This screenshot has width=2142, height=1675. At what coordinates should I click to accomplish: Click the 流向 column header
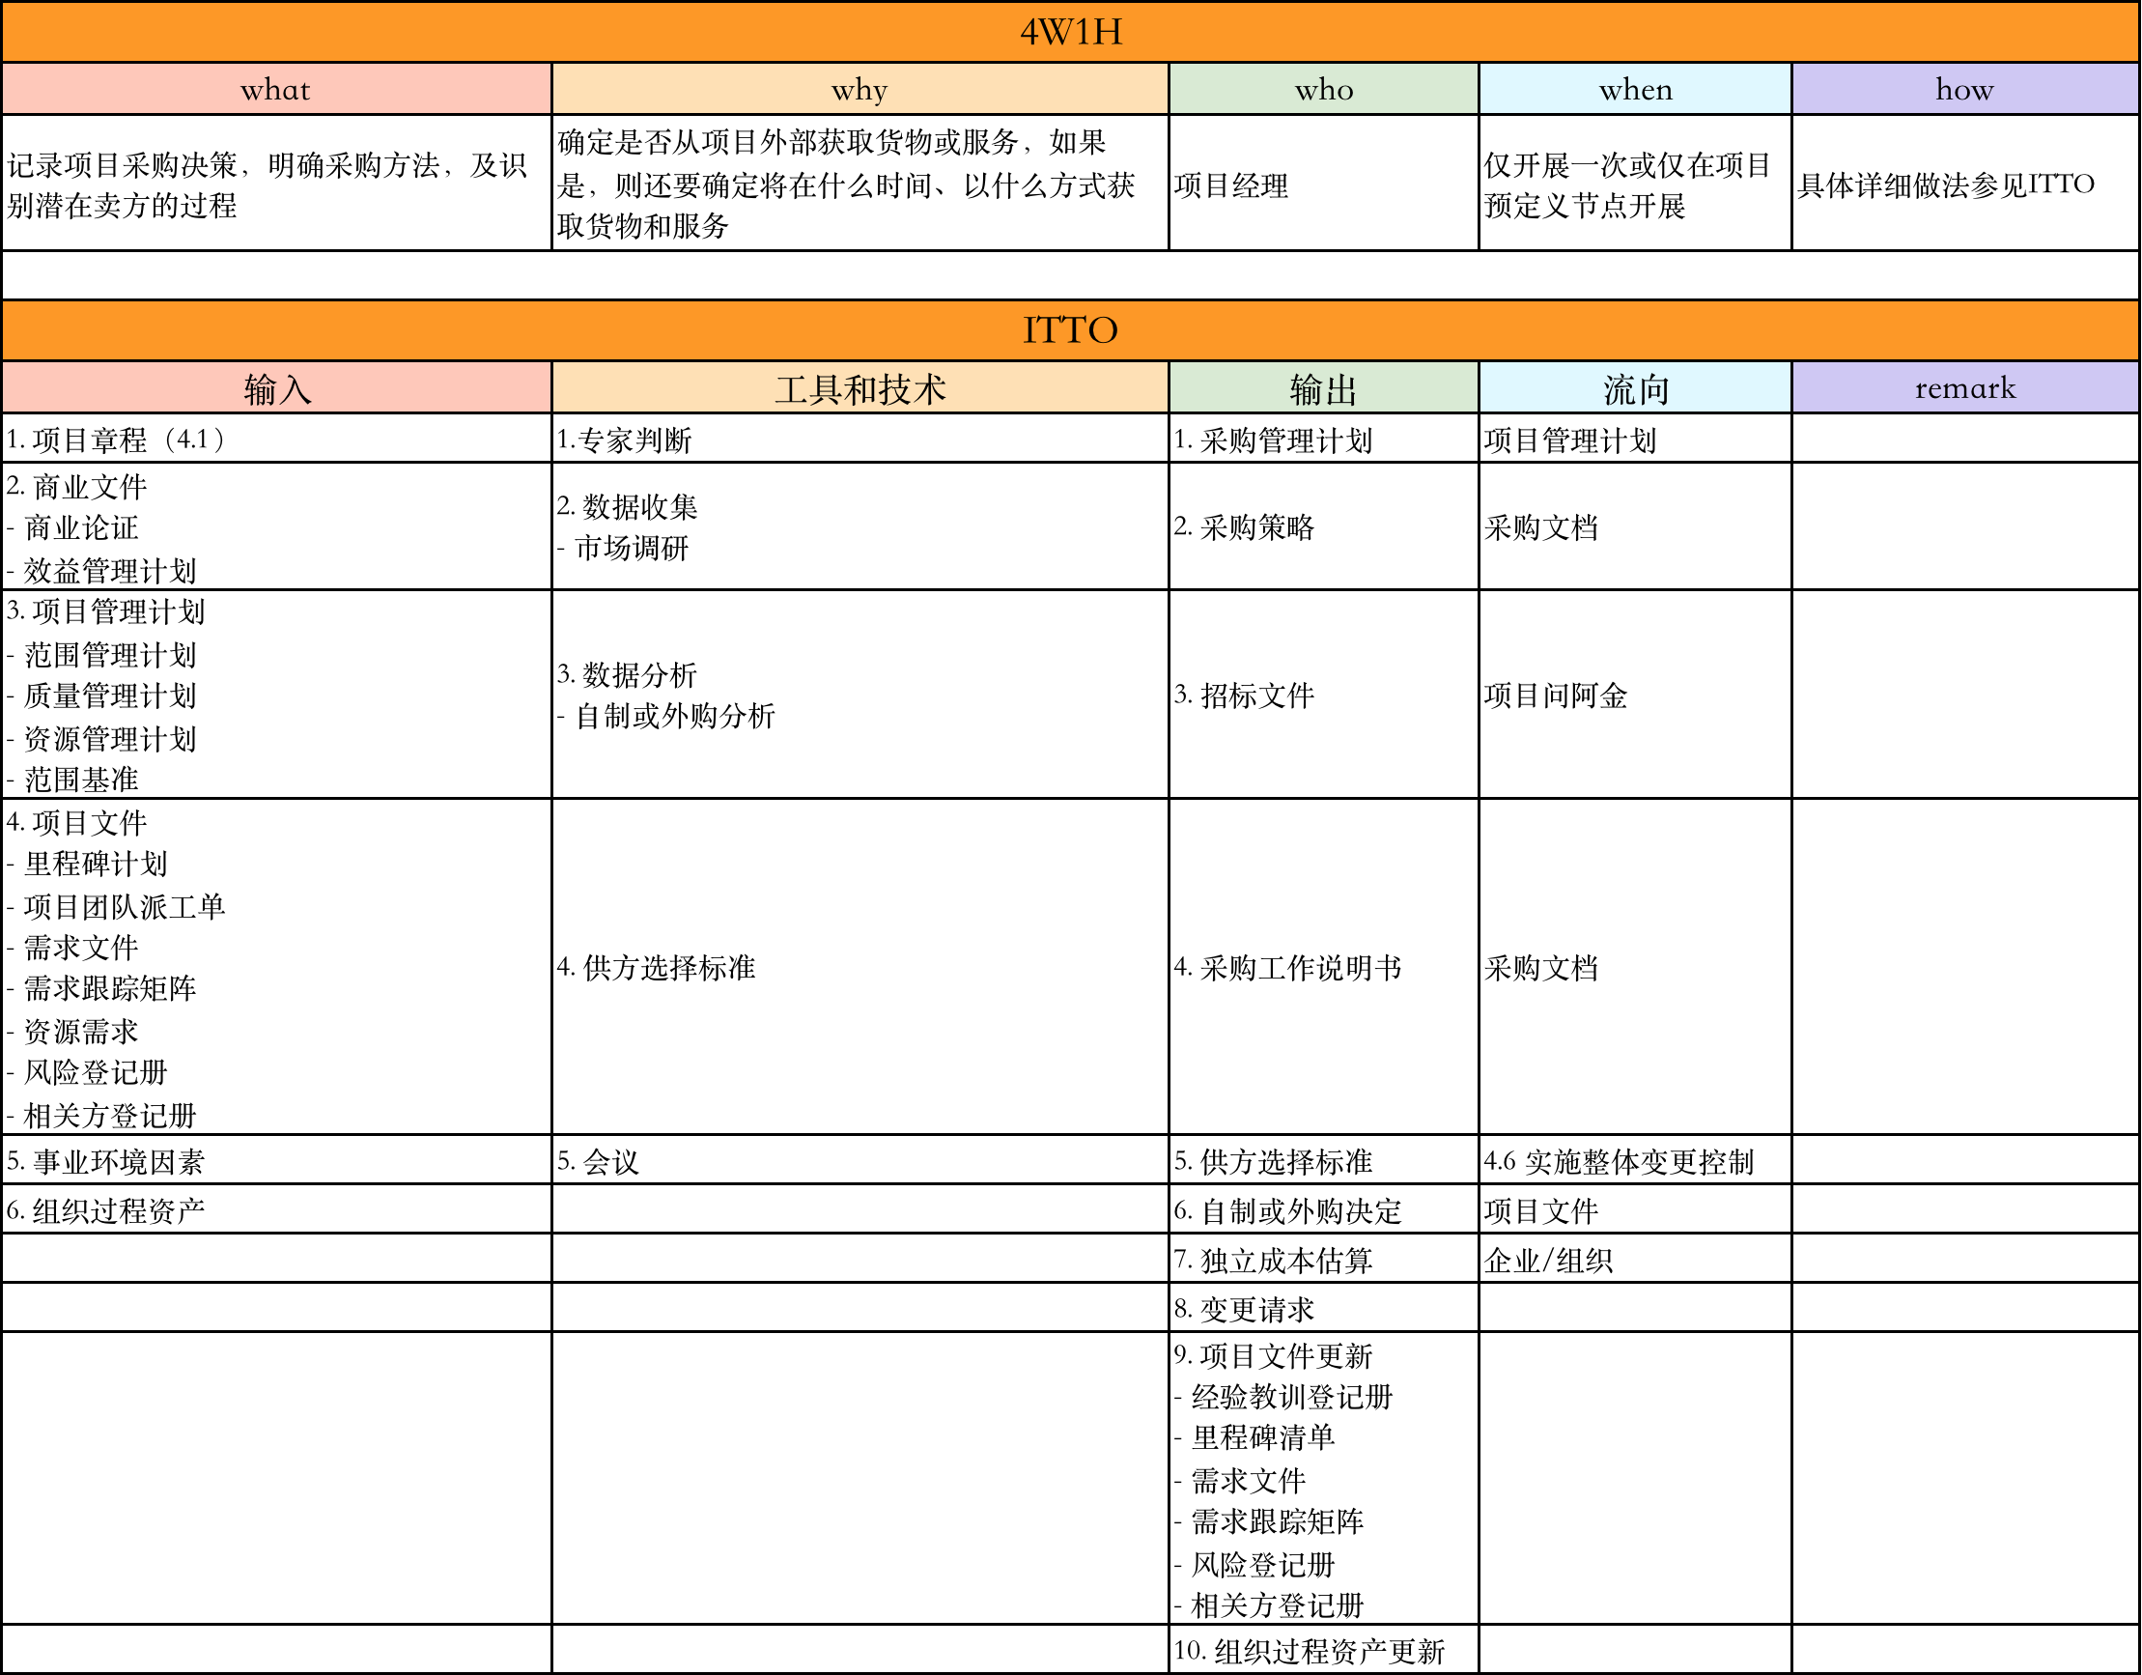[1636, 387]
